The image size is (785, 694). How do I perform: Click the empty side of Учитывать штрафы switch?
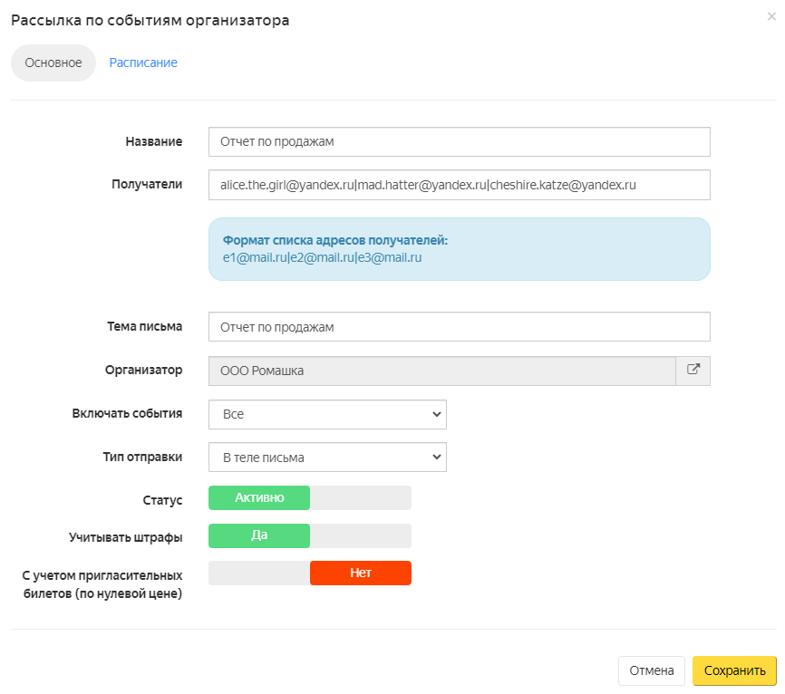[361, 535]
